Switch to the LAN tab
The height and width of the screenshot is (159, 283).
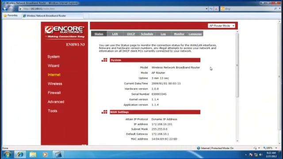coord(115,34)
